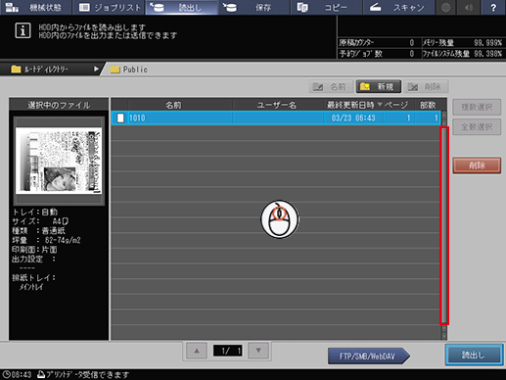
Task: Click the blue 読出し recall button
Action: coord(474,355)
